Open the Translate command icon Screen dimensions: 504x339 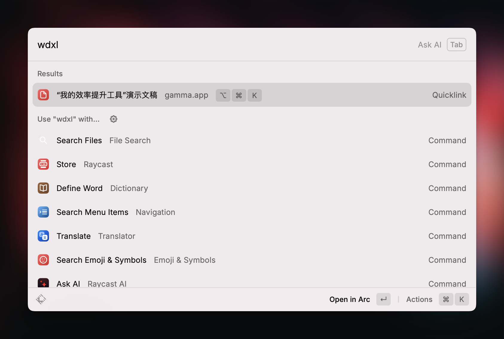(x=43, y=236)
